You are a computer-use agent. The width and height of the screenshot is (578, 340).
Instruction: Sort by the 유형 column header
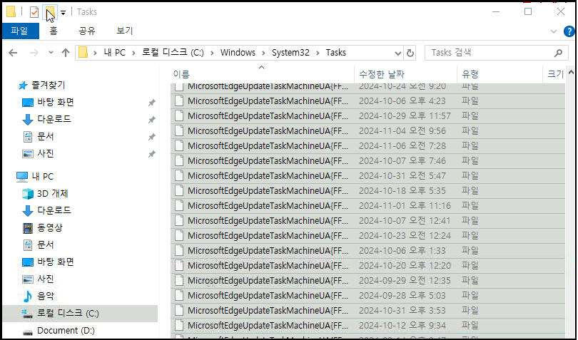click(500, 74)
